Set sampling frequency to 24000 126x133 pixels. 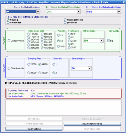(29, 73)
